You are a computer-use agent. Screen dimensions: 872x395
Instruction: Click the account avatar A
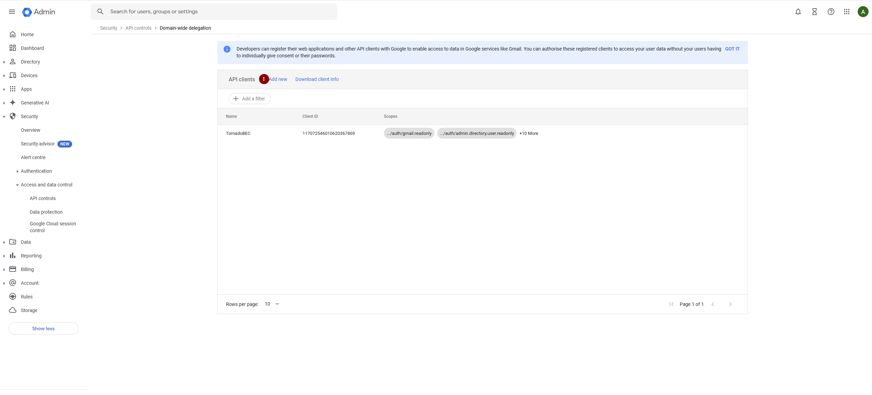[x=863, y=12]
